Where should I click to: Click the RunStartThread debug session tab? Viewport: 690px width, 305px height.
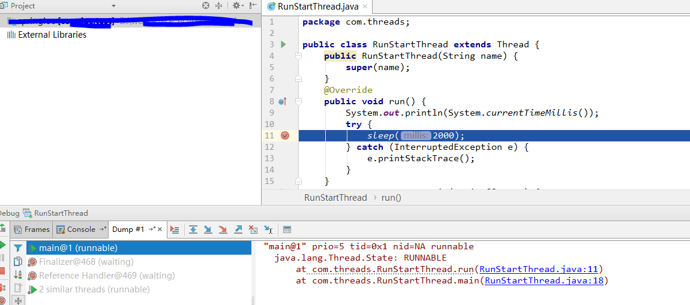pyautogui.click(x=55, y=213)
